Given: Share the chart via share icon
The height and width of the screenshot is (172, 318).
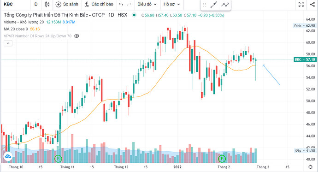Looking at the screenshot, I should [x=312, y=4].
